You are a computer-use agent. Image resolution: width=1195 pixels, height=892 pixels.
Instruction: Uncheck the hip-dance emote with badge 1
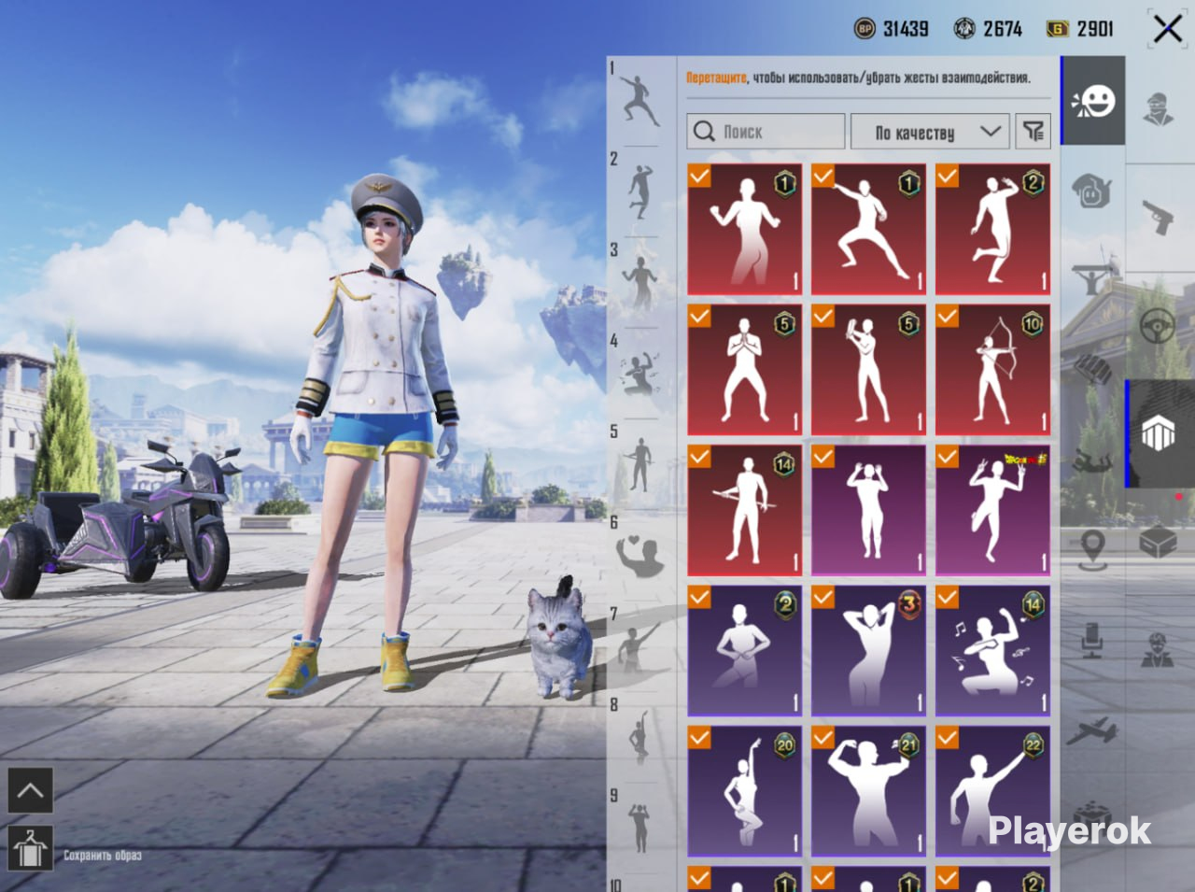[x=699, y=176]
